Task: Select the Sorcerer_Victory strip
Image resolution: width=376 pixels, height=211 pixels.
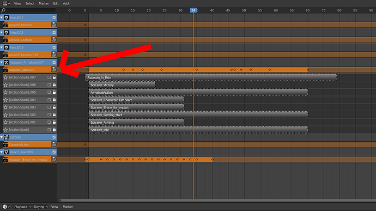Action: coord(122,85)
